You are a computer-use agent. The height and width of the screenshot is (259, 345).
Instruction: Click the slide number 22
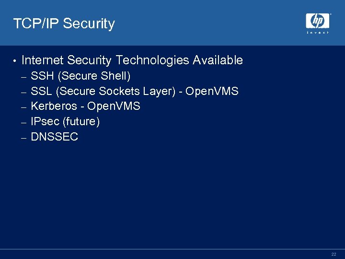(x=333, y=254)
